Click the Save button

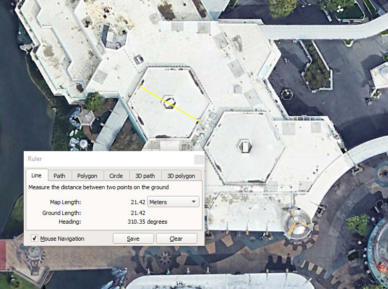coord(133,239)
